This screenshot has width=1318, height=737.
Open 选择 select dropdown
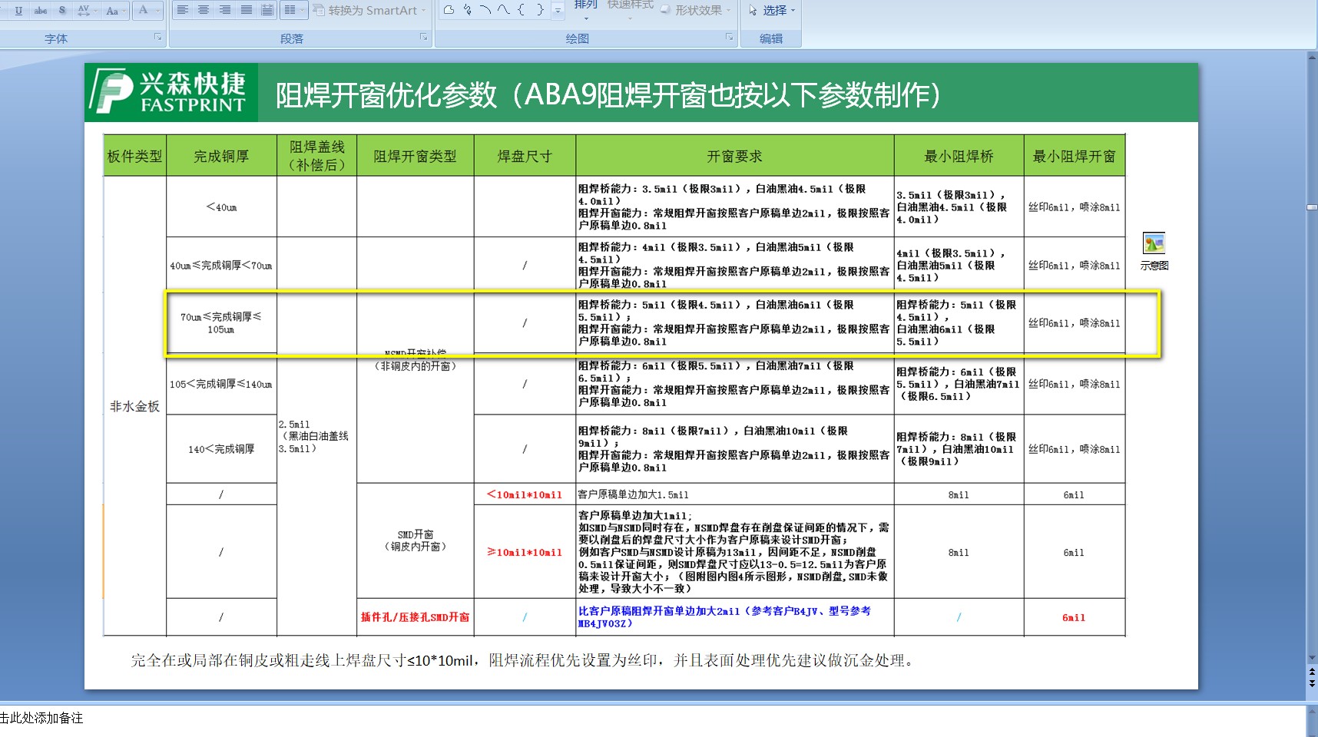point(772,10)
